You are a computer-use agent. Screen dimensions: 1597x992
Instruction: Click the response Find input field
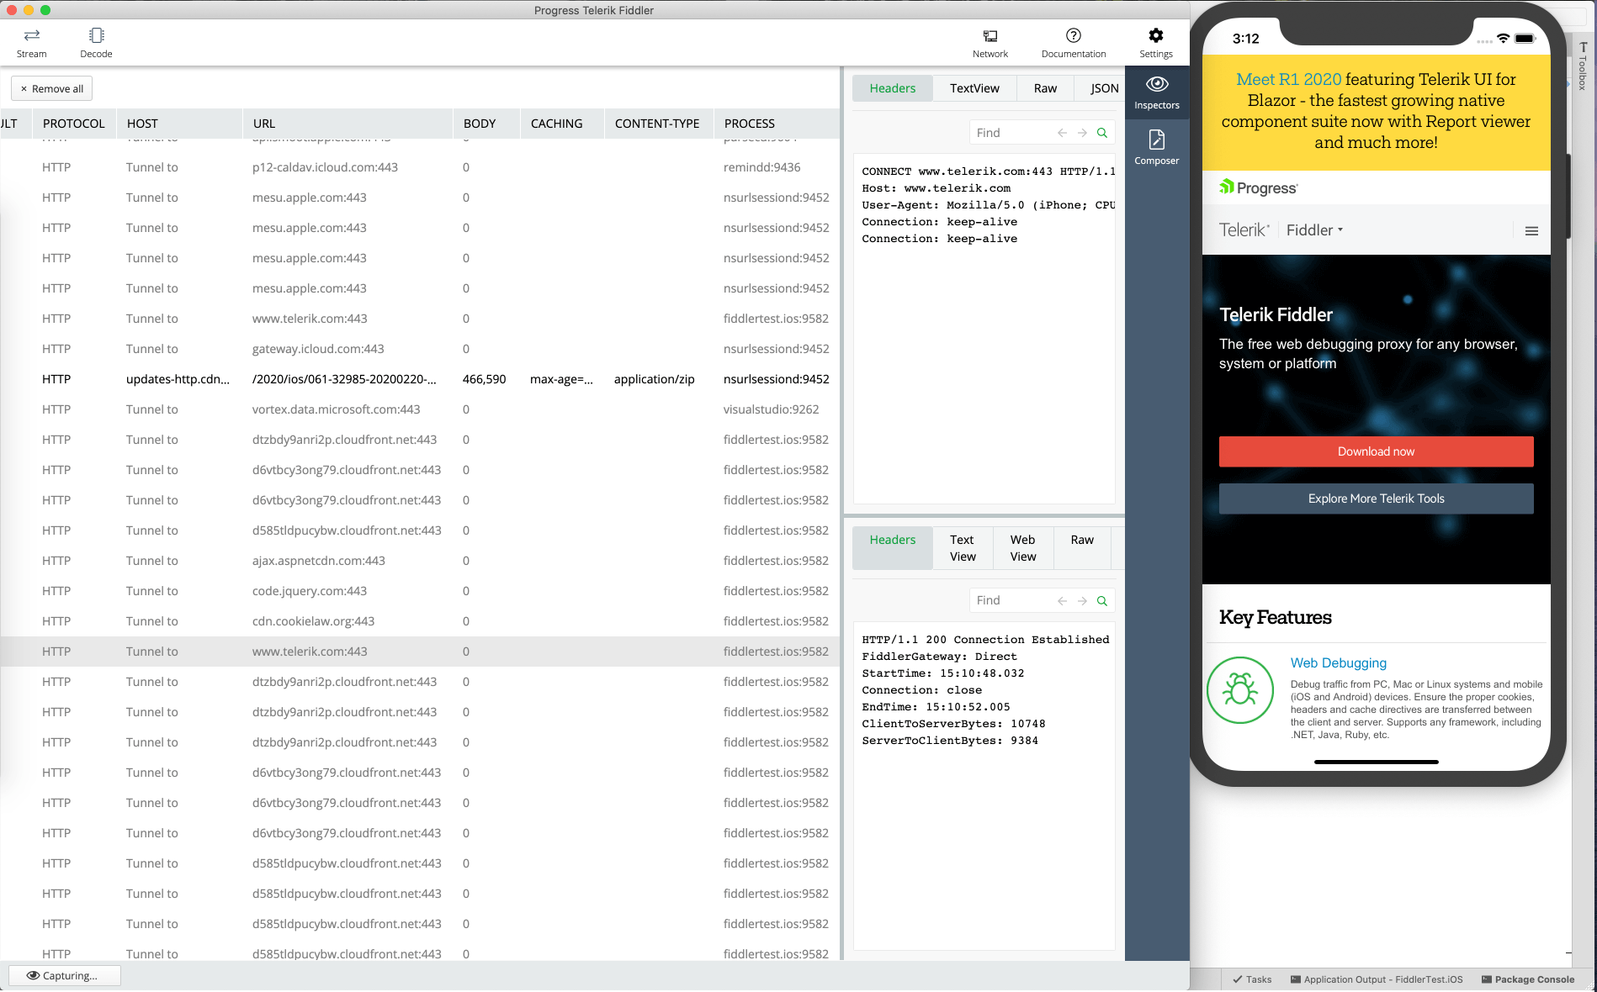pyautogui.click(x=1013, y=600)
